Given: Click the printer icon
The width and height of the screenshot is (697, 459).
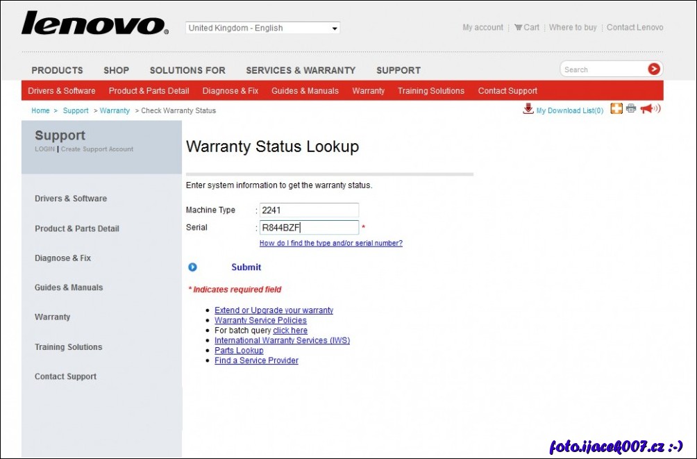Looking at the screenshot, I should pos(631,108).
